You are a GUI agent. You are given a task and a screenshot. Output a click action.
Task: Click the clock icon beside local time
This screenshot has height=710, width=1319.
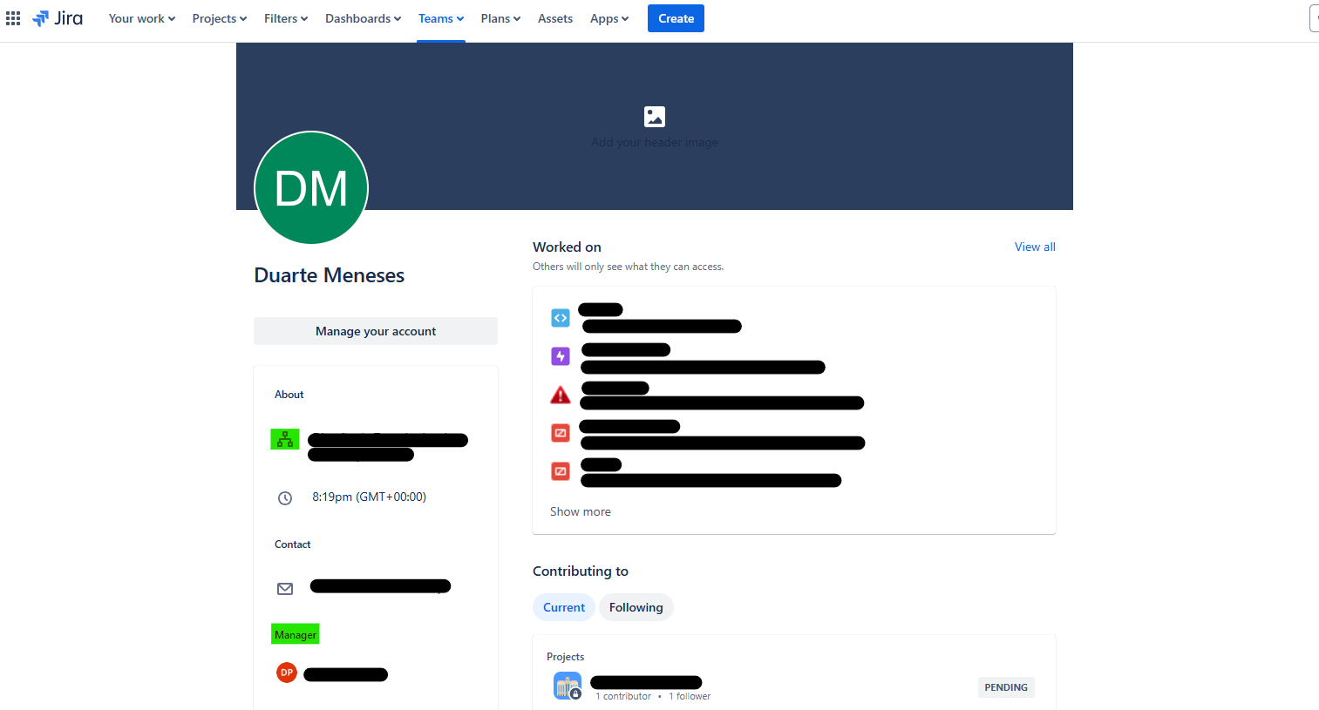pos(285,498)
